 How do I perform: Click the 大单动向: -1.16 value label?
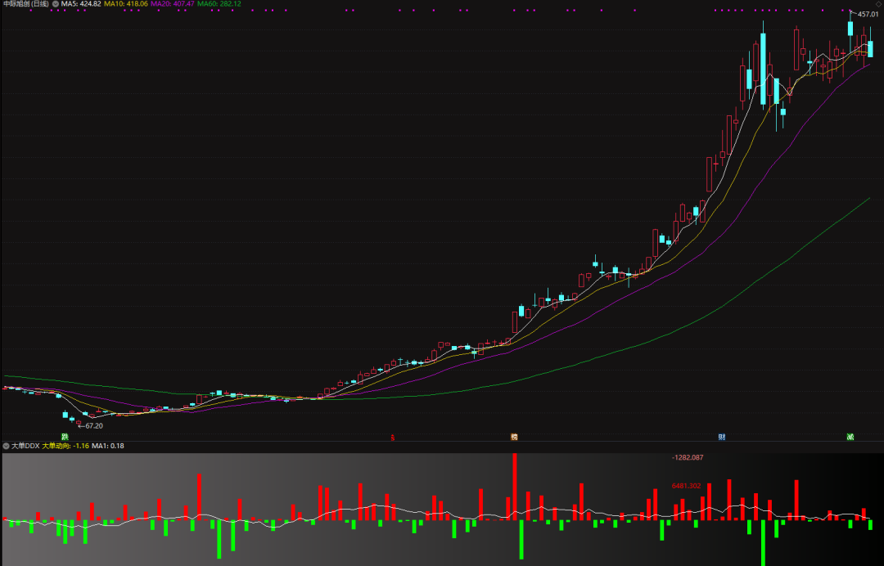click(65, 446)
